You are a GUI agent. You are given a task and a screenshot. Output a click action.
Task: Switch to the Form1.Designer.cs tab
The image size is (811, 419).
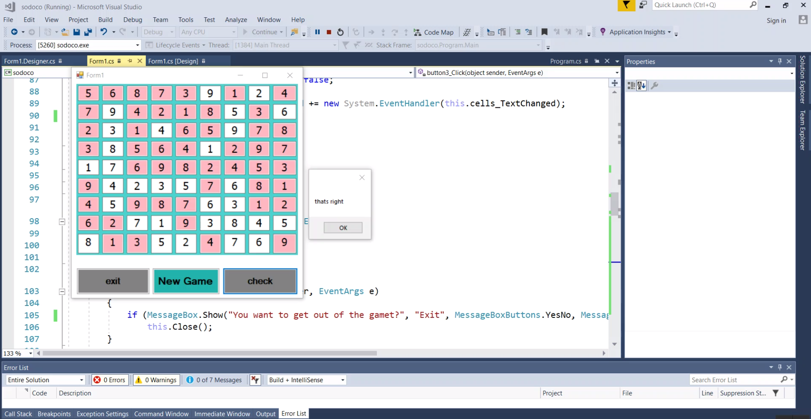(x=30, y=61)
